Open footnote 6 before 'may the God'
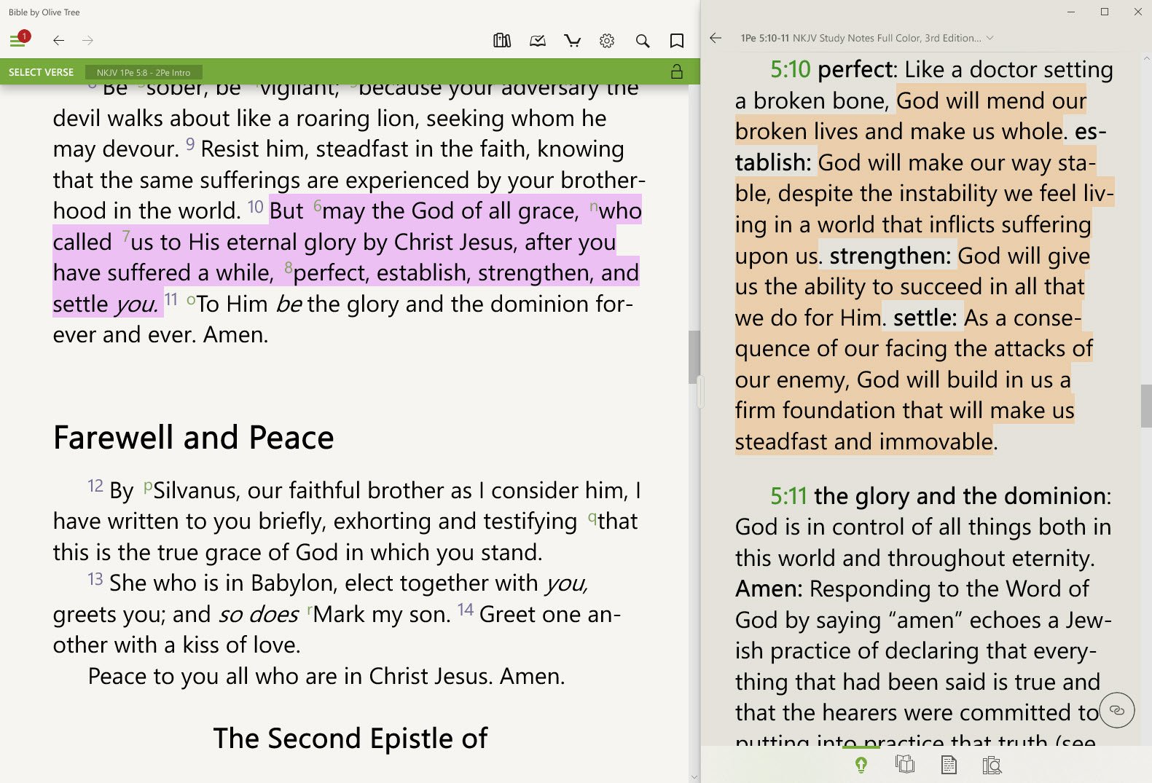1152x783 pixels. coord(318,206)
